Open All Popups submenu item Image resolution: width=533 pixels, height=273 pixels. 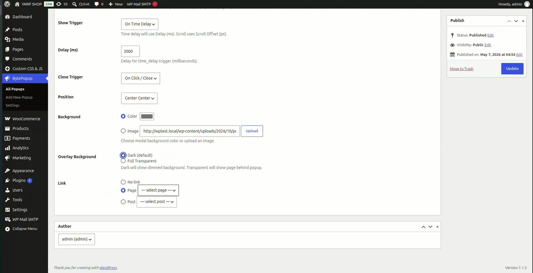15,89
